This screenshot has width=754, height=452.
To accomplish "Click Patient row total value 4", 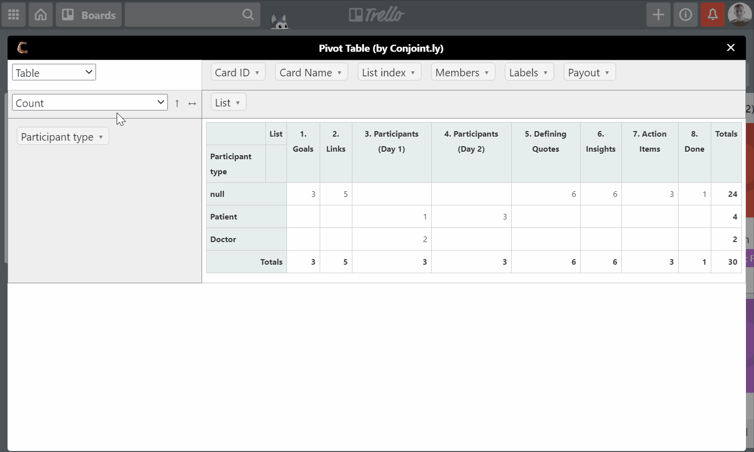I will [x=726, y=216].
